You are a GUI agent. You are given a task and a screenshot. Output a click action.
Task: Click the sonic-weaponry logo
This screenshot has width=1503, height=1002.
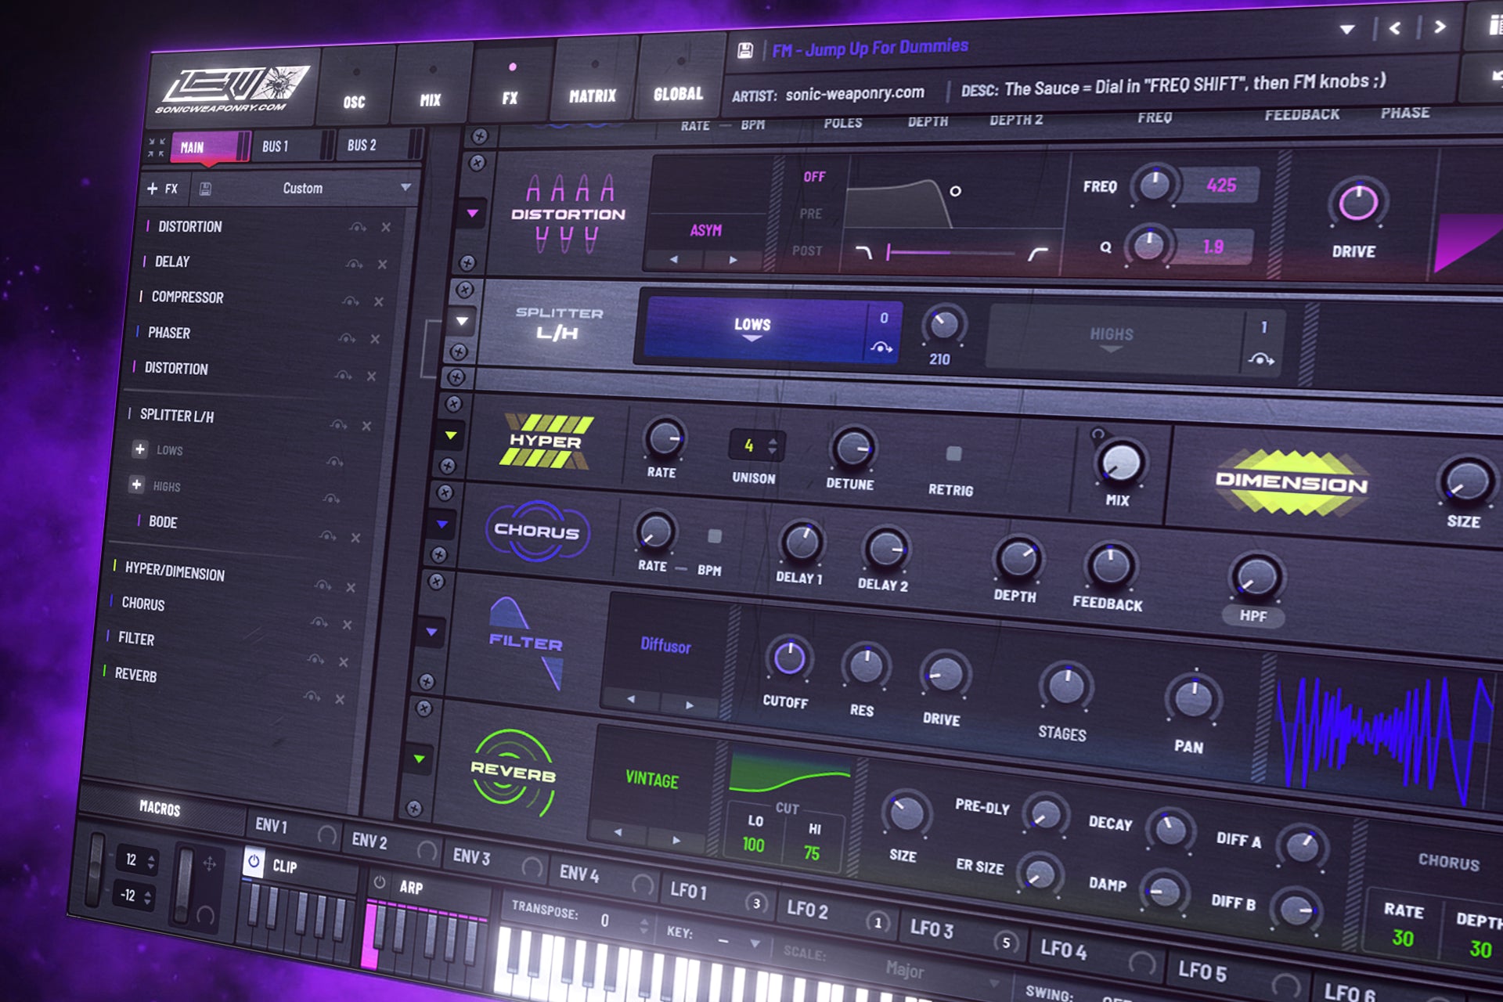tap(235, 86)
